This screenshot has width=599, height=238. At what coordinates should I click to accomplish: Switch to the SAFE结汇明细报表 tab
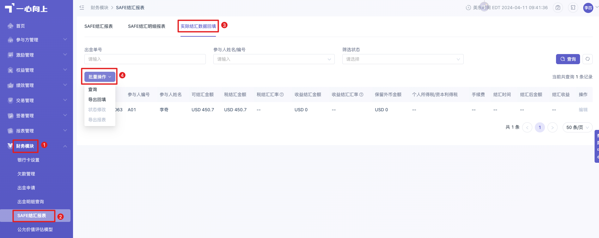coord(147,26)
